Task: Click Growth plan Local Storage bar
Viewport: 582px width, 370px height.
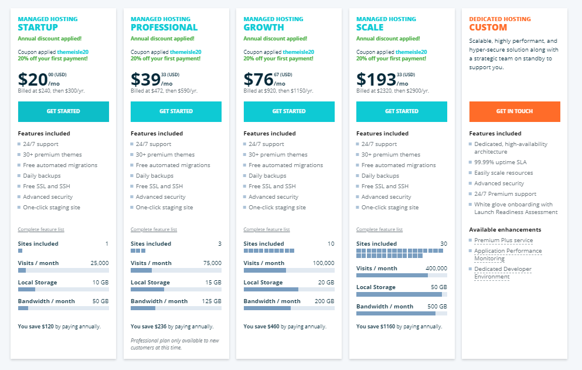Action: (x=289, y=290)
